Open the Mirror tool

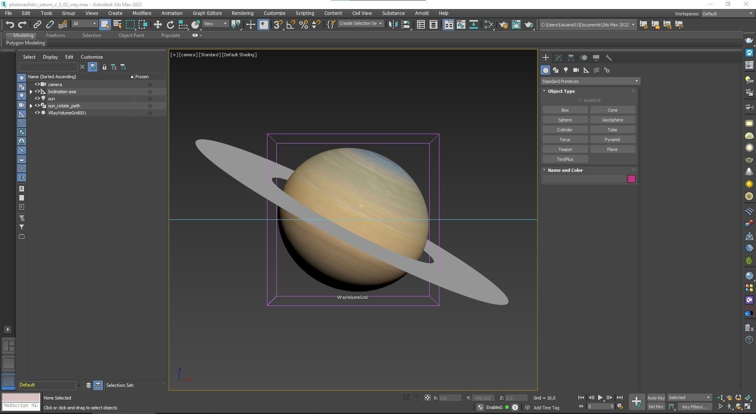point(393,25)
